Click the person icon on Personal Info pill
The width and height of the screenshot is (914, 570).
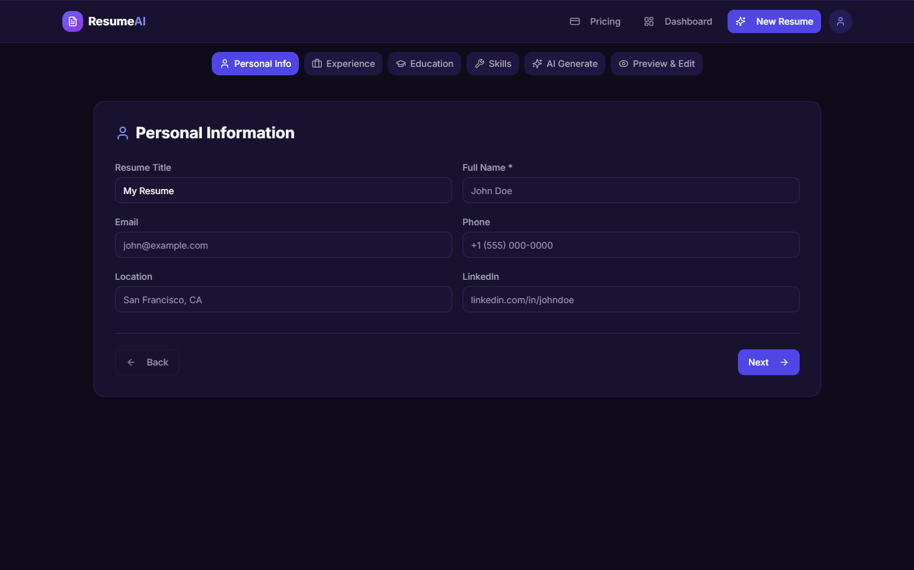coord(225,63)
